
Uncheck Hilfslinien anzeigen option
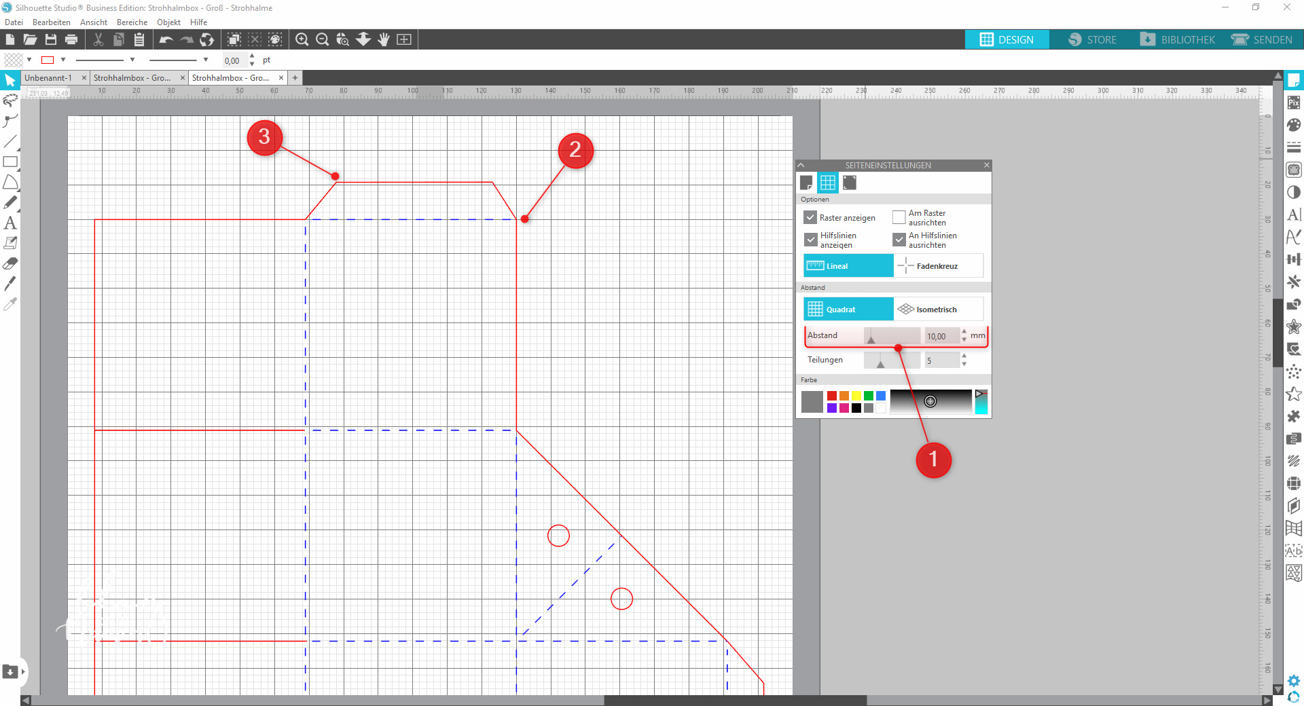[810, 240]
